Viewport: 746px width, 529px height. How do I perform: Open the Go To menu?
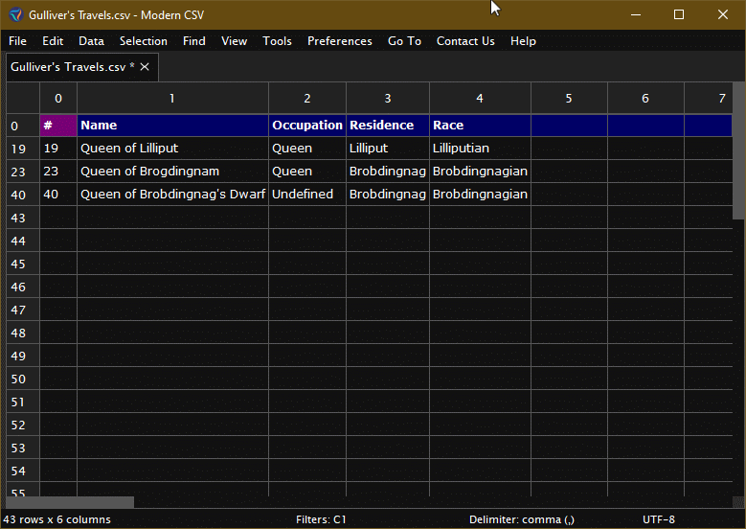(x=404, y=41)
